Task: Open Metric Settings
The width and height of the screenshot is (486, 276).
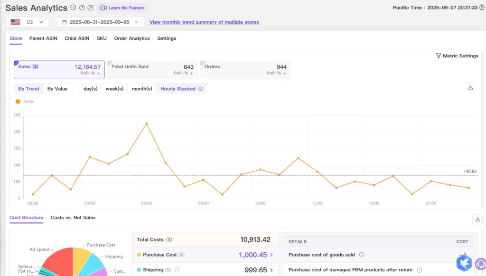Action: point(457,56)
